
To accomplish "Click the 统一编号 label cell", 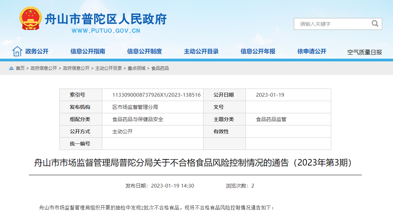I will click(81, 144).
